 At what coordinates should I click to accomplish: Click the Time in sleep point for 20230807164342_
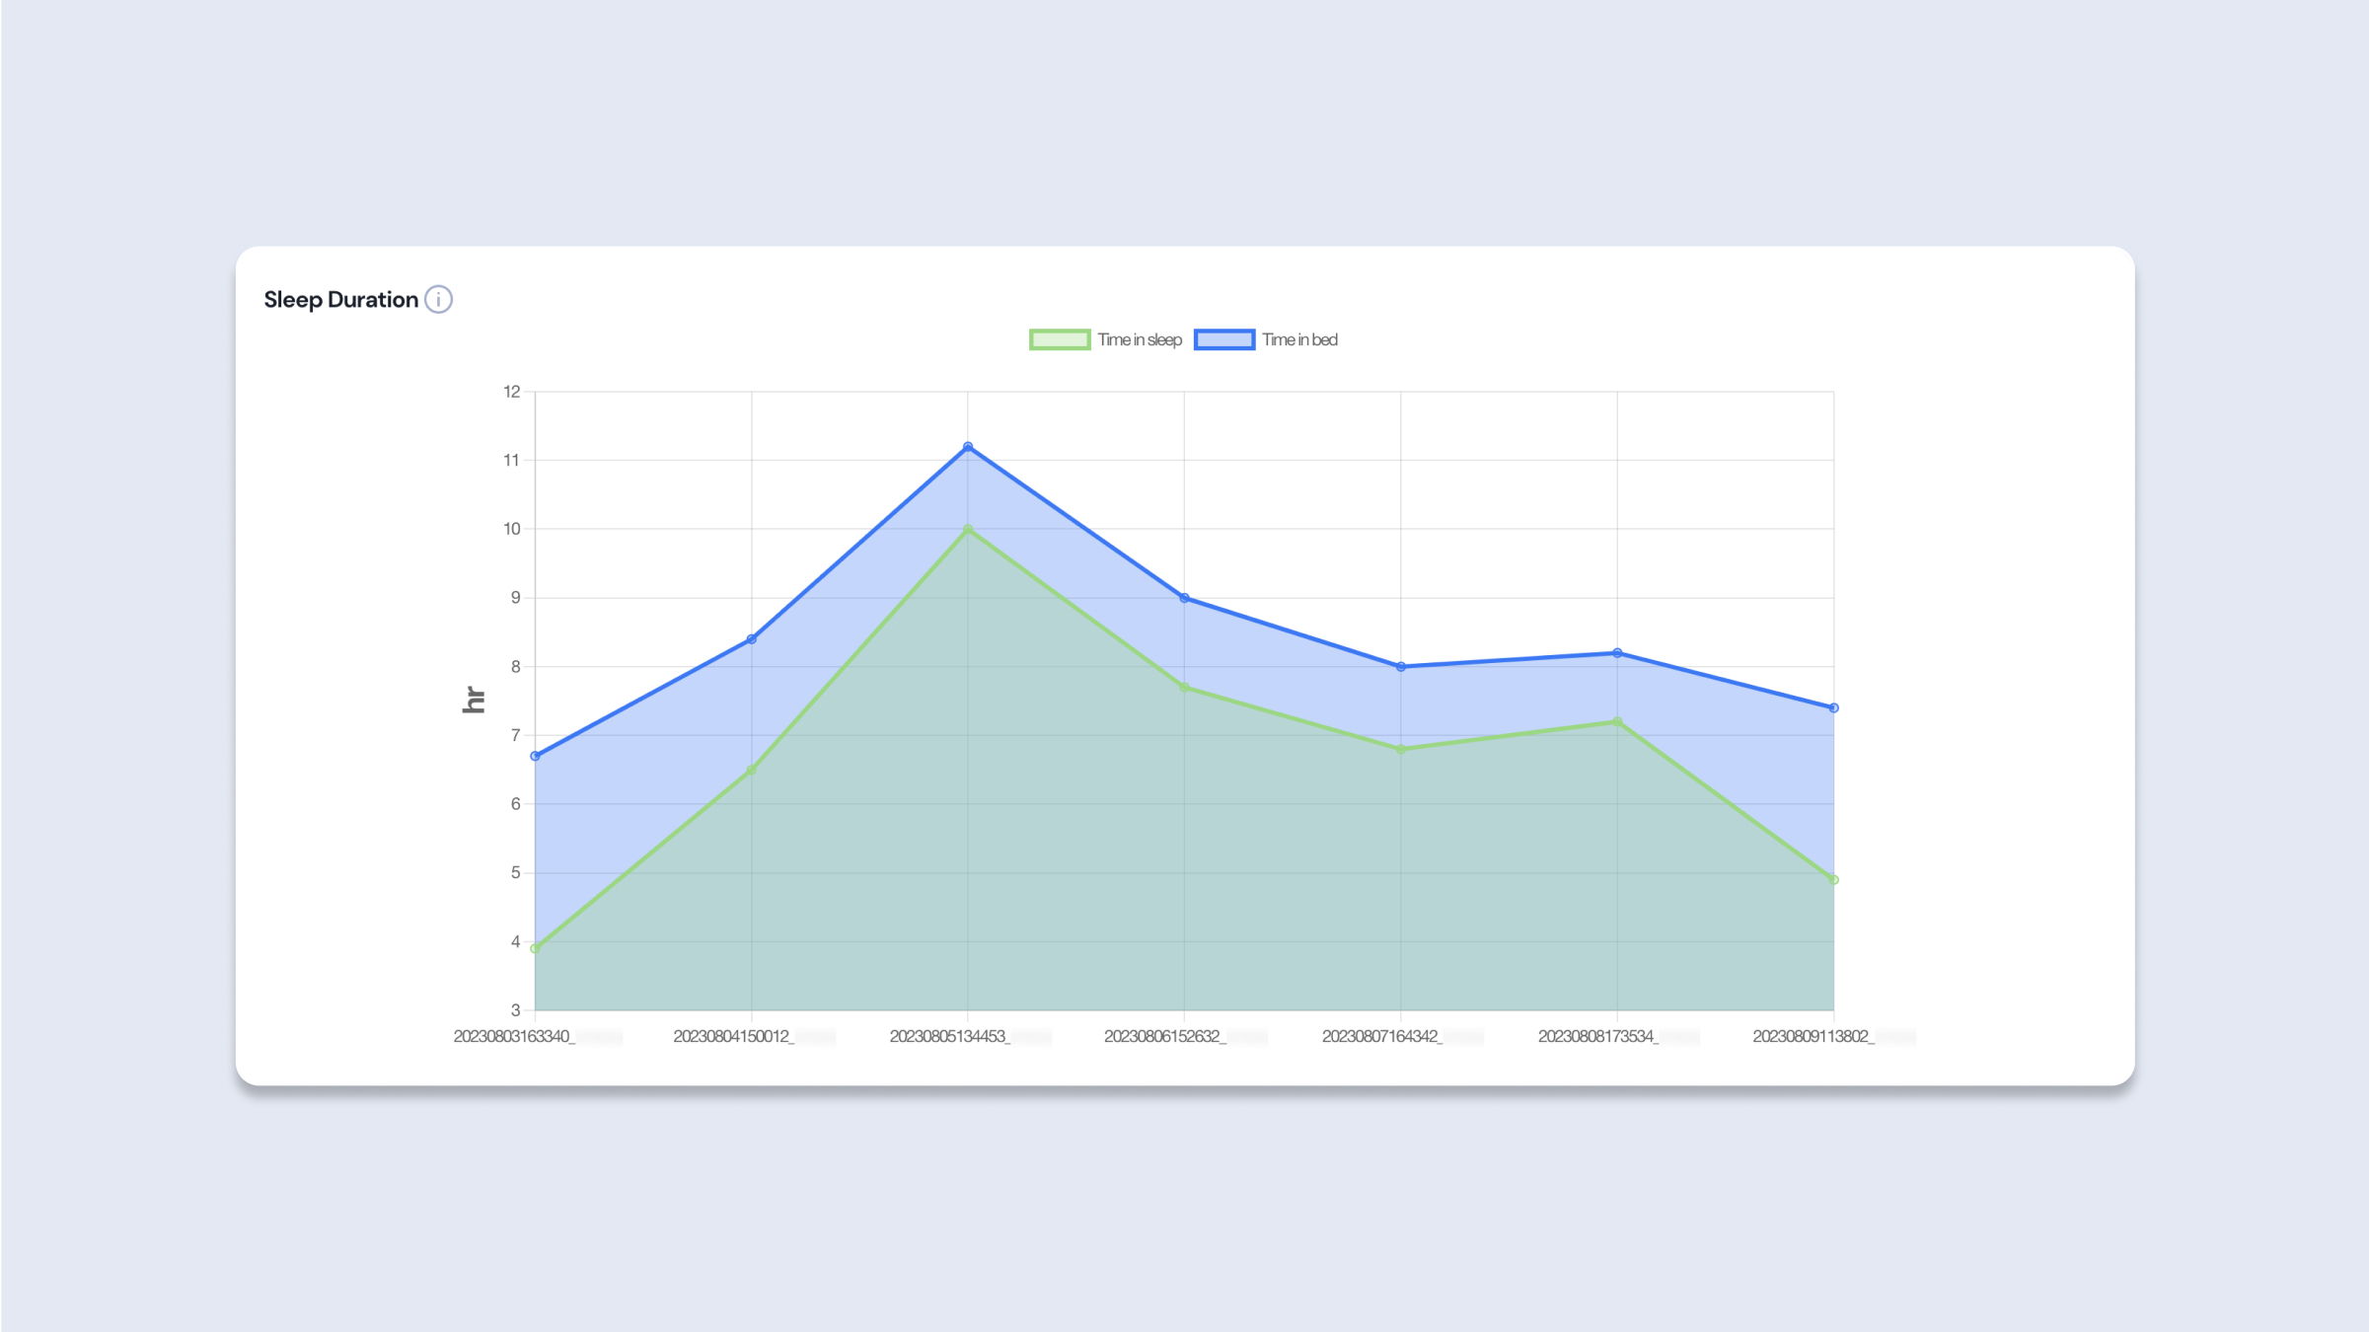click(1401, 749)
